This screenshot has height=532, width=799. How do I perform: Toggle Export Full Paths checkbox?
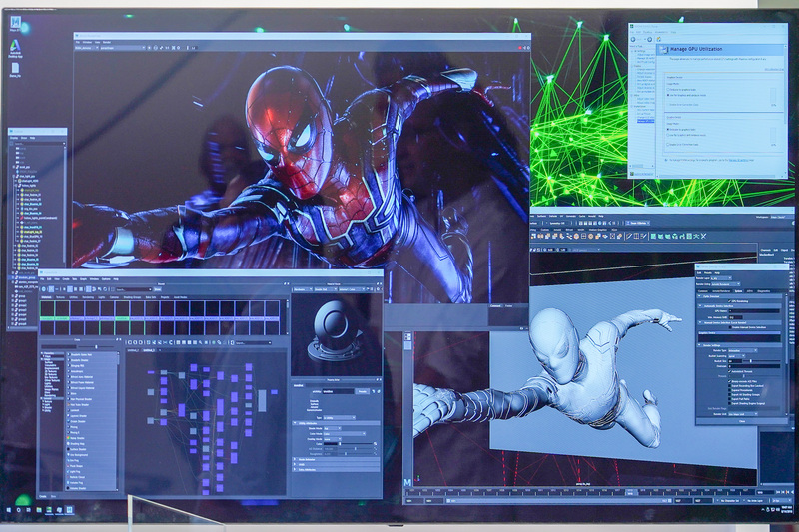point(730,399)
